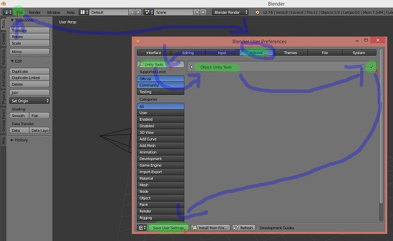Select the Import-Export addon category

[161, 172]
